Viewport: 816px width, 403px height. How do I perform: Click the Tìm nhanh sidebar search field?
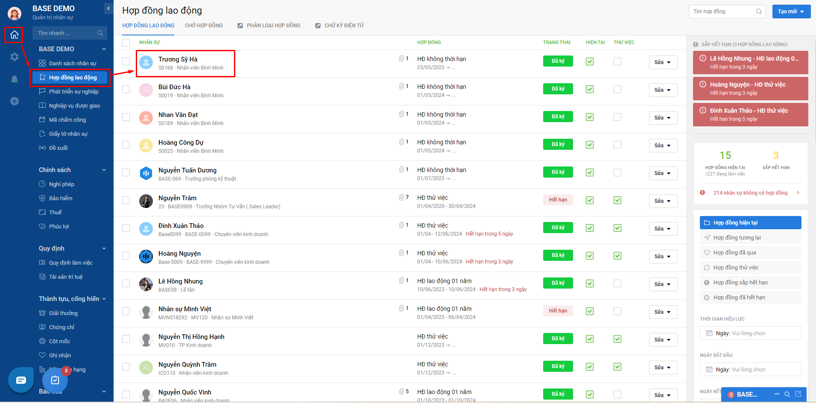coord(70,33)
